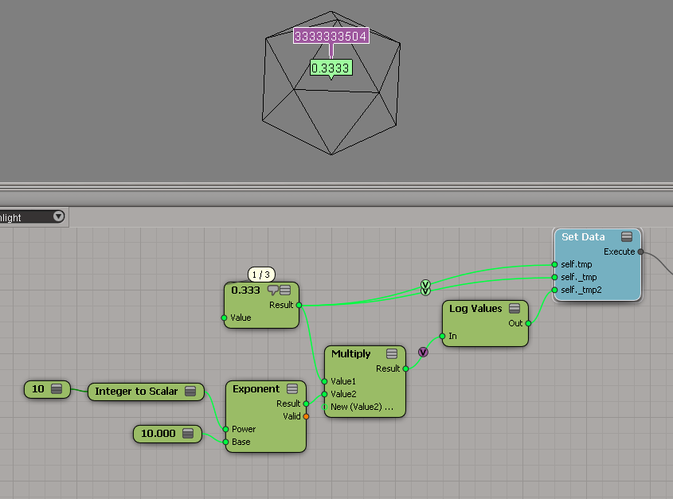Open the Set Data node property icon
This screenshot has height=499, width=673.
pyautogui.click(x=627, y=236)
